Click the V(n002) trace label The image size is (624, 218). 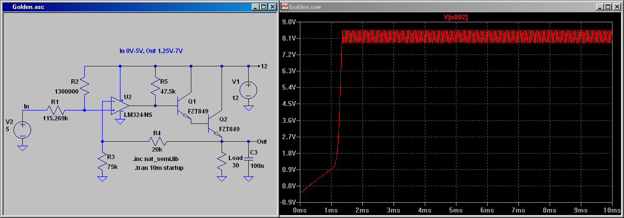click(x=456, y=17)
